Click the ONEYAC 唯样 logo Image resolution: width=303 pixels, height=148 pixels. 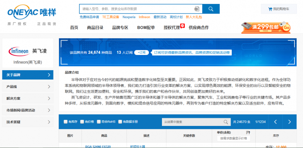point(32,12)
